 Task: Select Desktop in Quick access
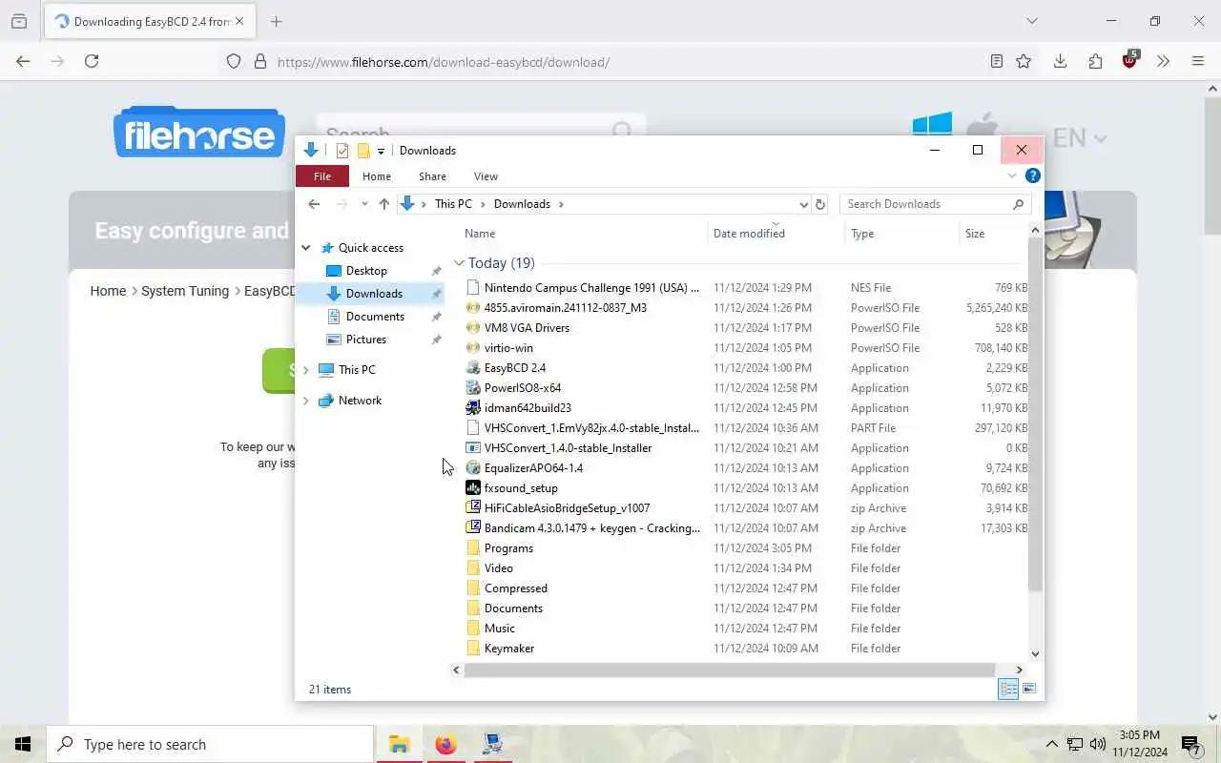(x=366, y=271)
